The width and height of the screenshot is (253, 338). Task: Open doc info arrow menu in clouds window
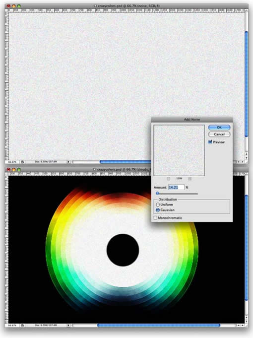68,325
